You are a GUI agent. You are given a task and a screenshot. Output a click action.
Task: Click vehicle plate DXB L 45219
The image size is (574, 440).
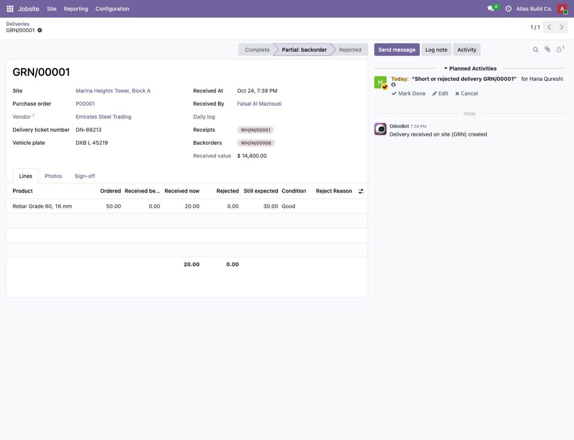pos(92,143)
